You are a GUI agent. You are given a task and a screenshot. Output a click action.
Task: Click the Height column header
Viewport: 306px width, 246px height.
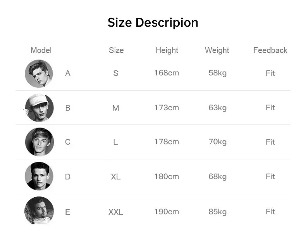point(167,50)
